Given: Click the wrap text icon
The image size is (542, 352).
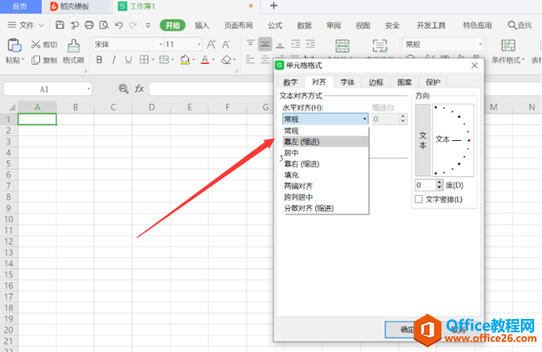Looking at the screenshot, I should coord(380,46).
